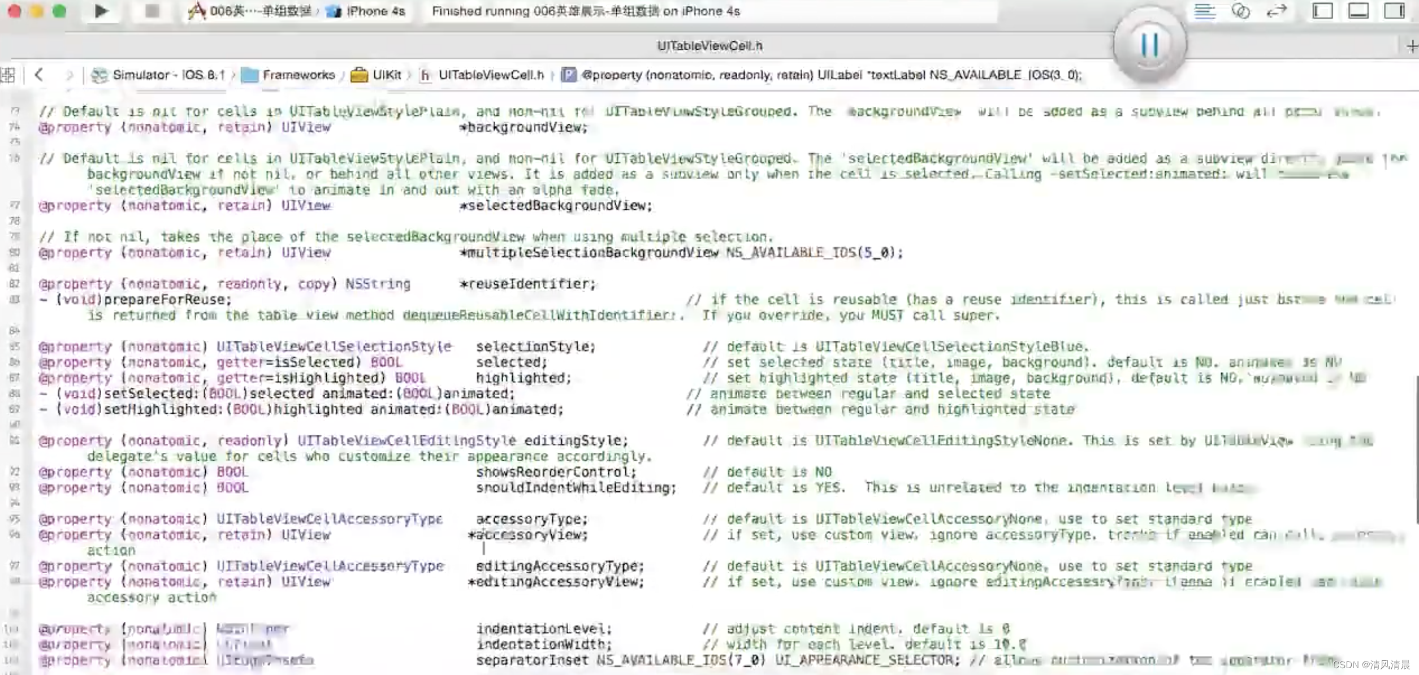
Task: Toggle the Navigator panel
Action: point(1322,11)
